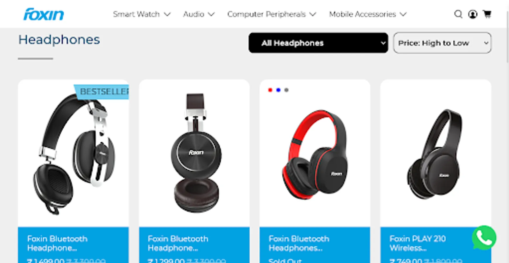
Task: Open the shopping cart icon
Action: [x=487, y=14]
